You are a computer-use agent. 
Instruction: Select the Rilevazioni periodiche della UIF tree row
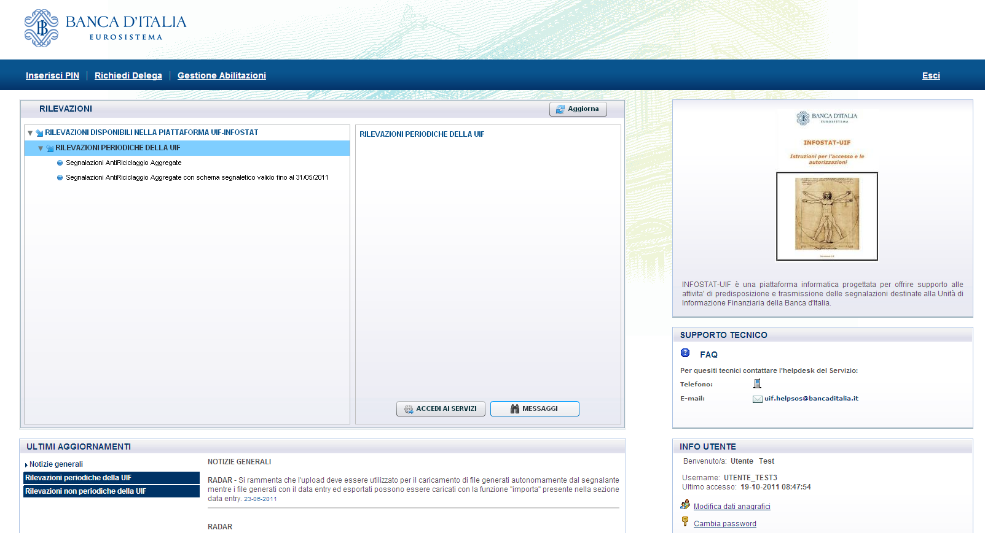[187, 148]
